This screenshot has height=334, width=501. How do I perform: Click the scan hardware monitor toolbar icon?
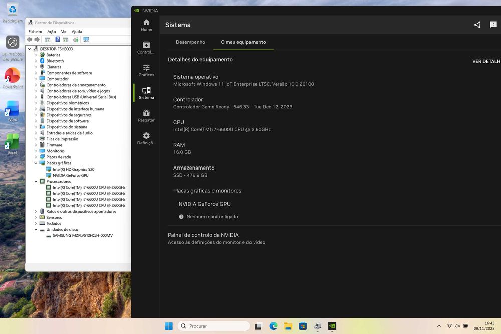(x=86, y=39)
